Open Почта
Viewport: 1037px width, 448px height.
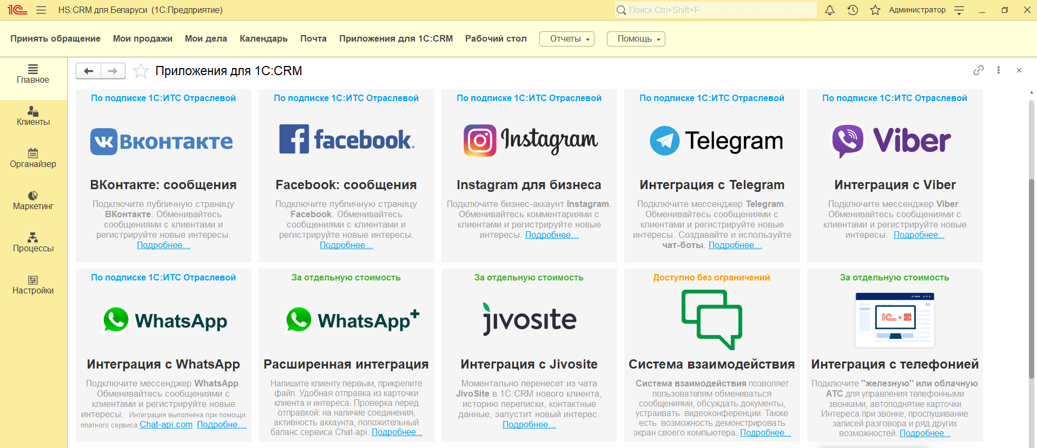coord(314,39)
